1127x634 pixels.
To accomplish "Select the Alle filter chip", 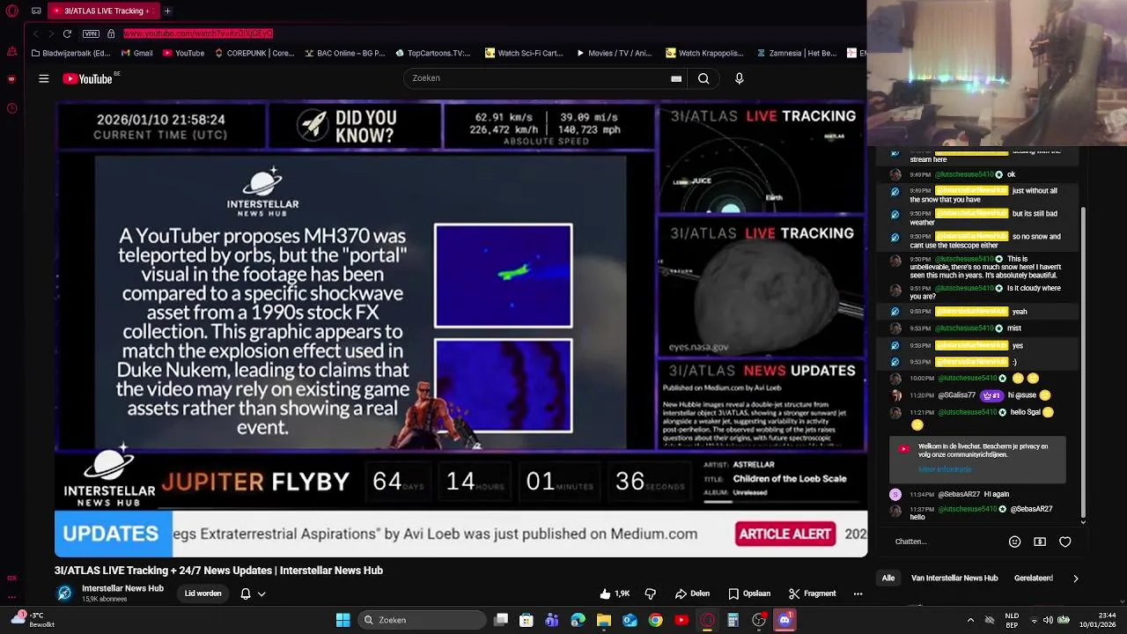I will tap(888, 578).
